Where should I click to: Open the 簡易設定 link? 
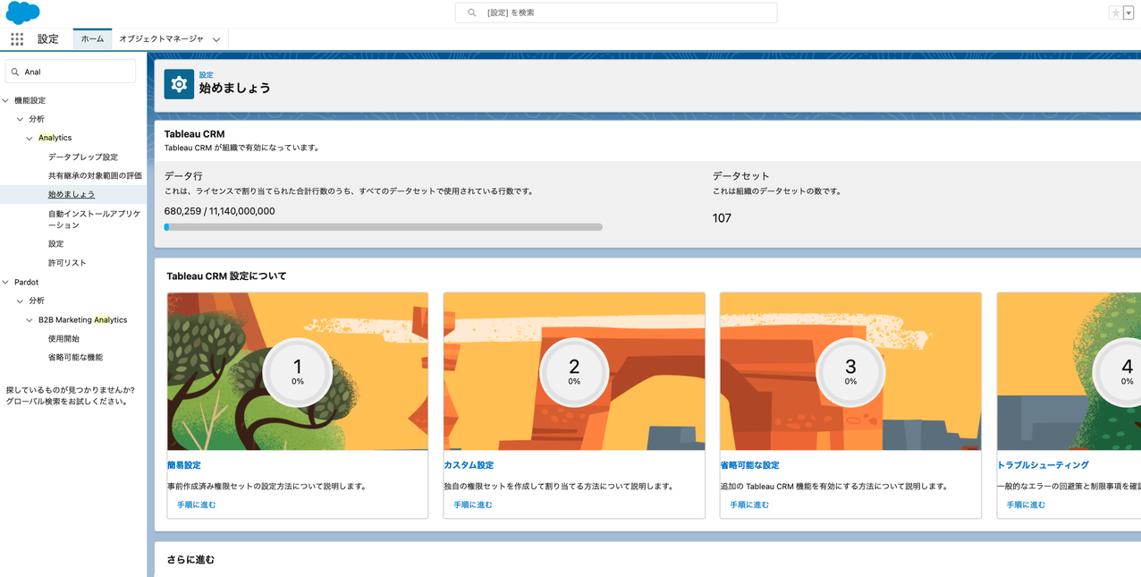pyautogui.click(x=184, y=465)
